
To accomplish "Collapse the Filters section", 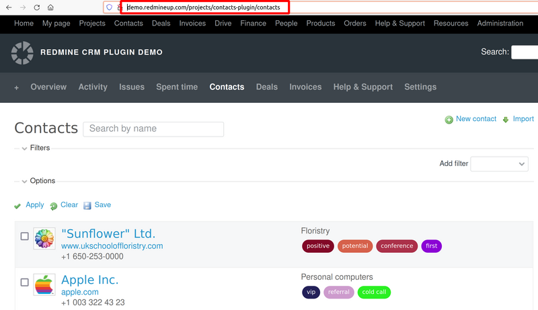I will [x=25, y=148].
